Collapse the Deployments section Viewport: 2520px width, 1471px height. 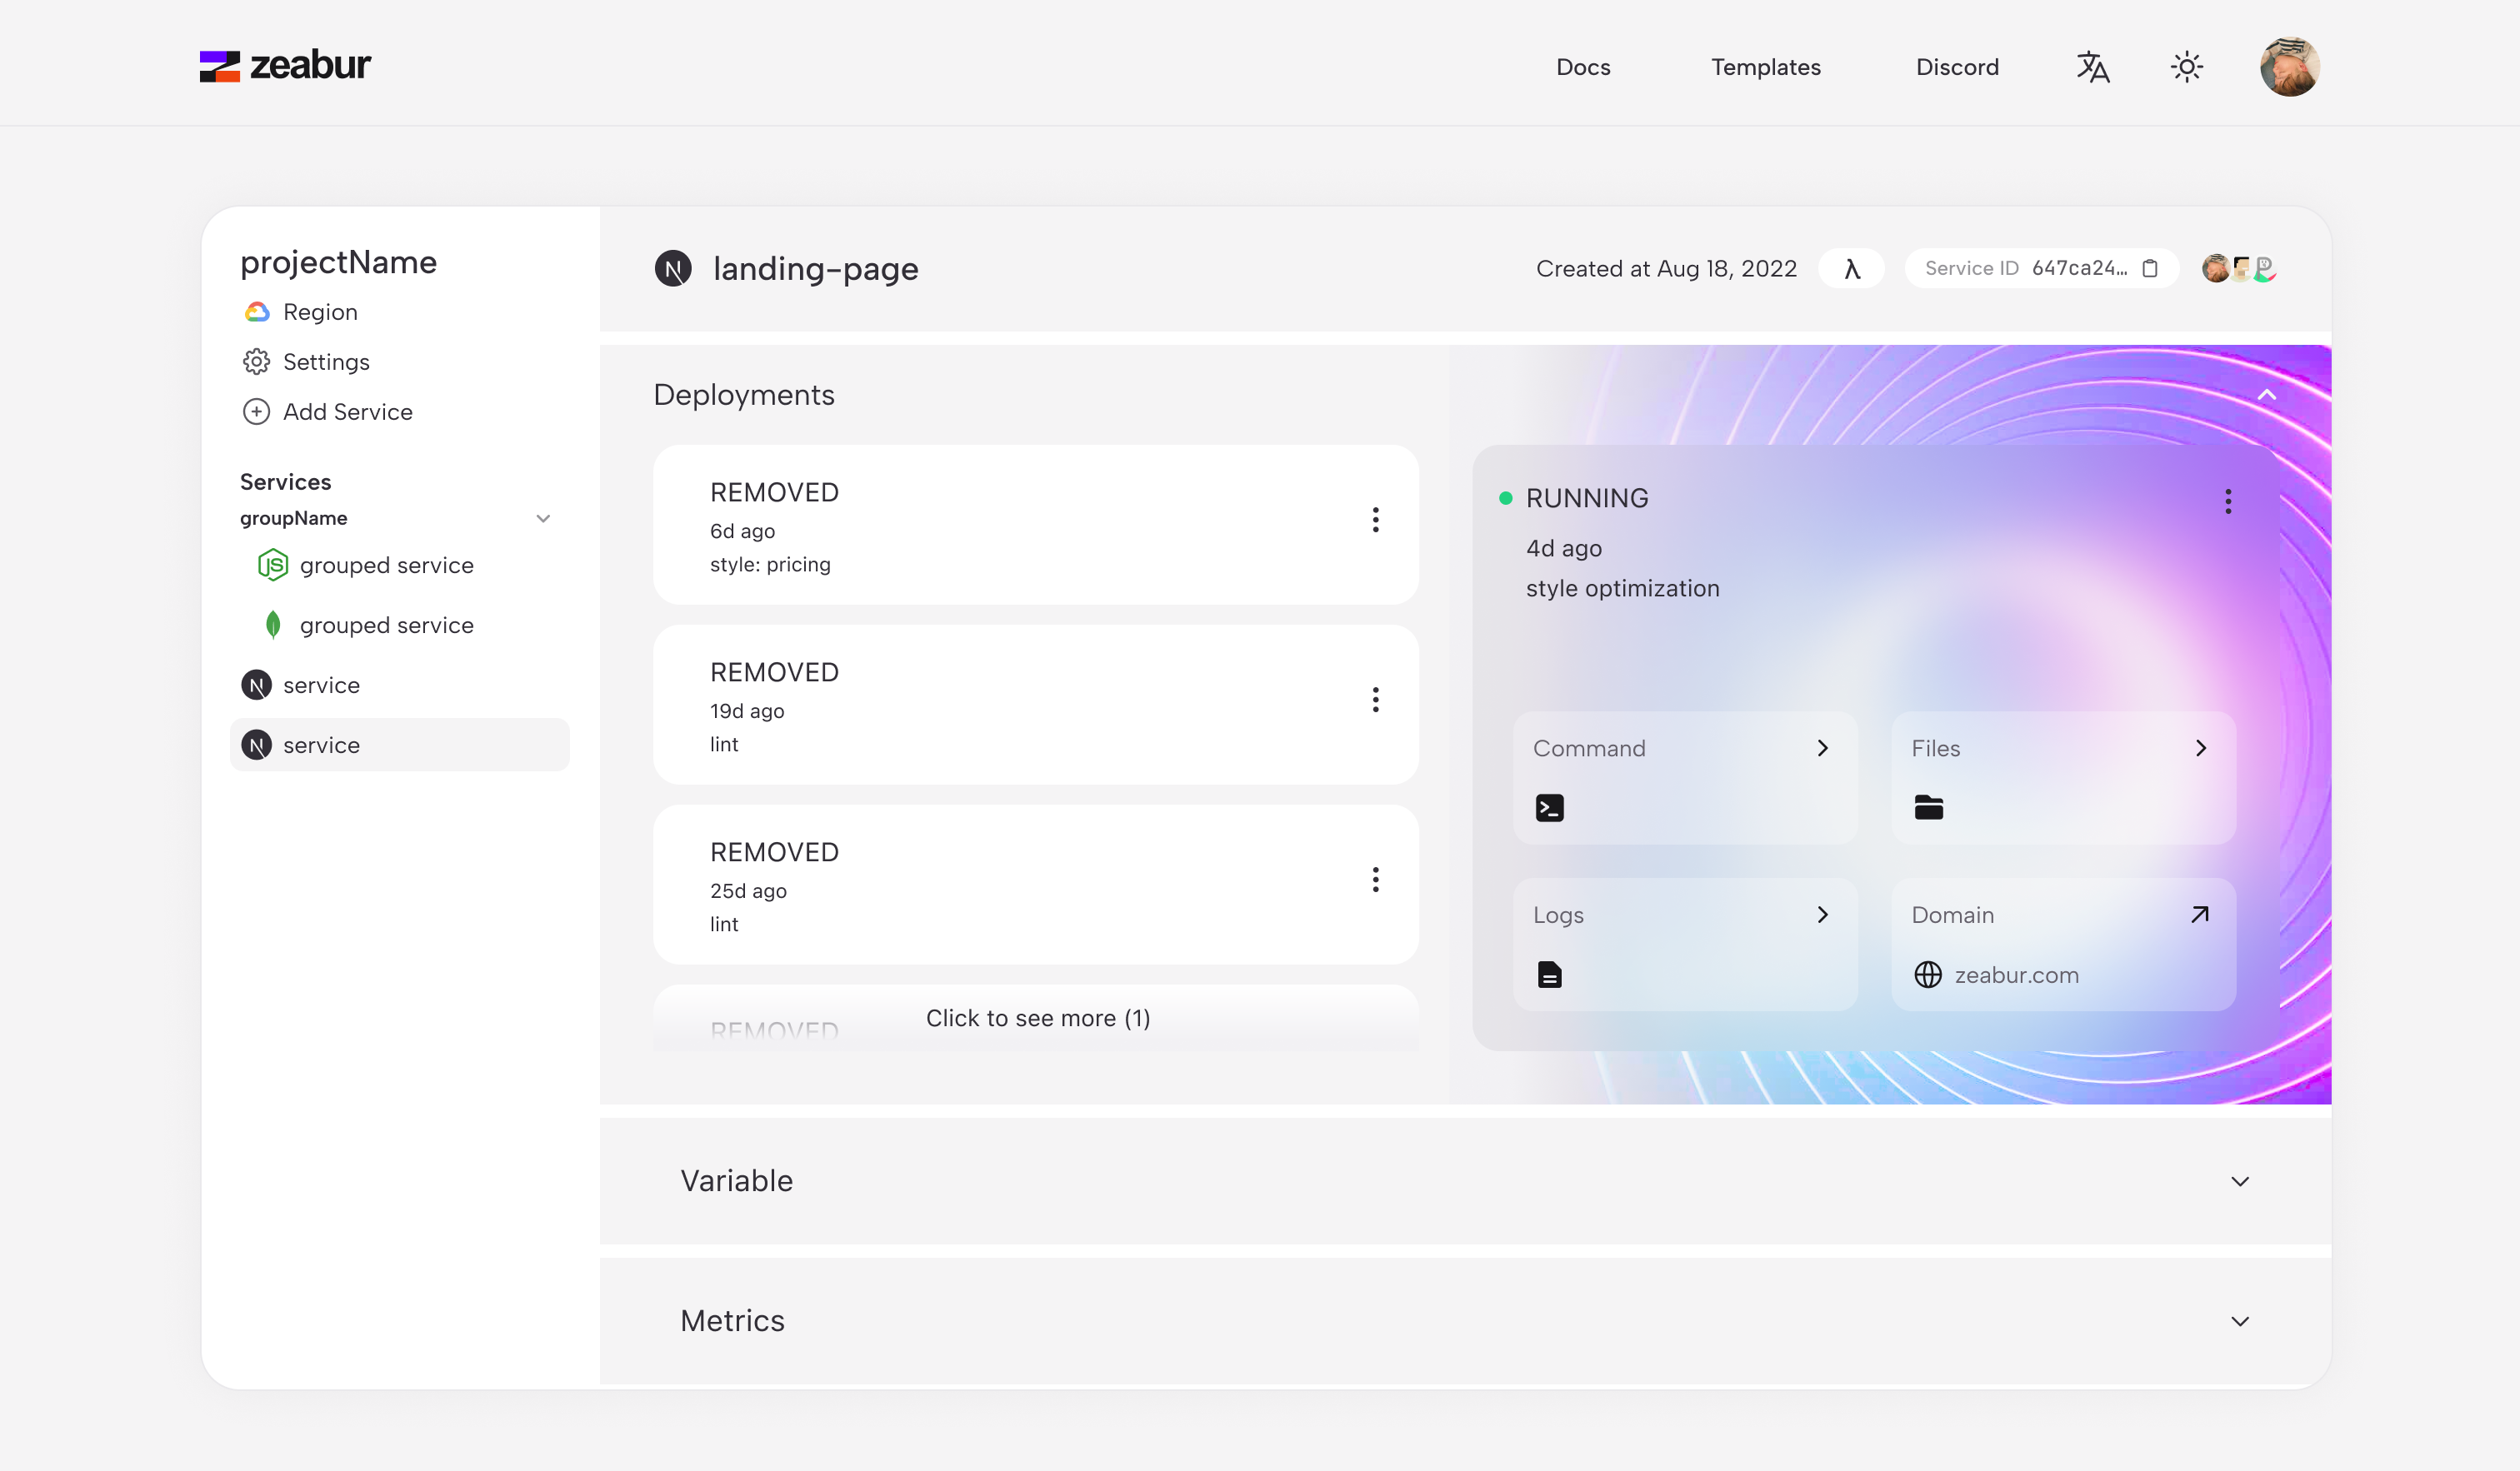click(2267, 395)
